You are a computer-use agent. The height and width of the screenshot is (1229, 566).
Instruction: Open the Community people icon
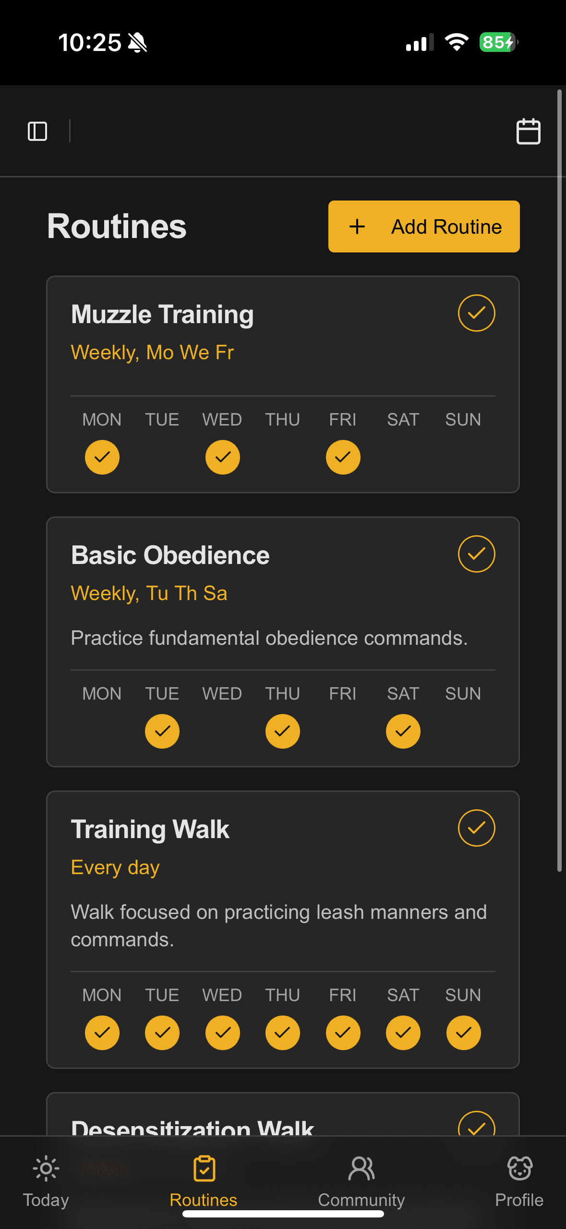coord(361,1168)
